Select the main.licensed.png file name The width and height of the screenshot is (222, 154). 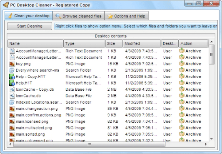pyautogui.click(x=32, y=122)
